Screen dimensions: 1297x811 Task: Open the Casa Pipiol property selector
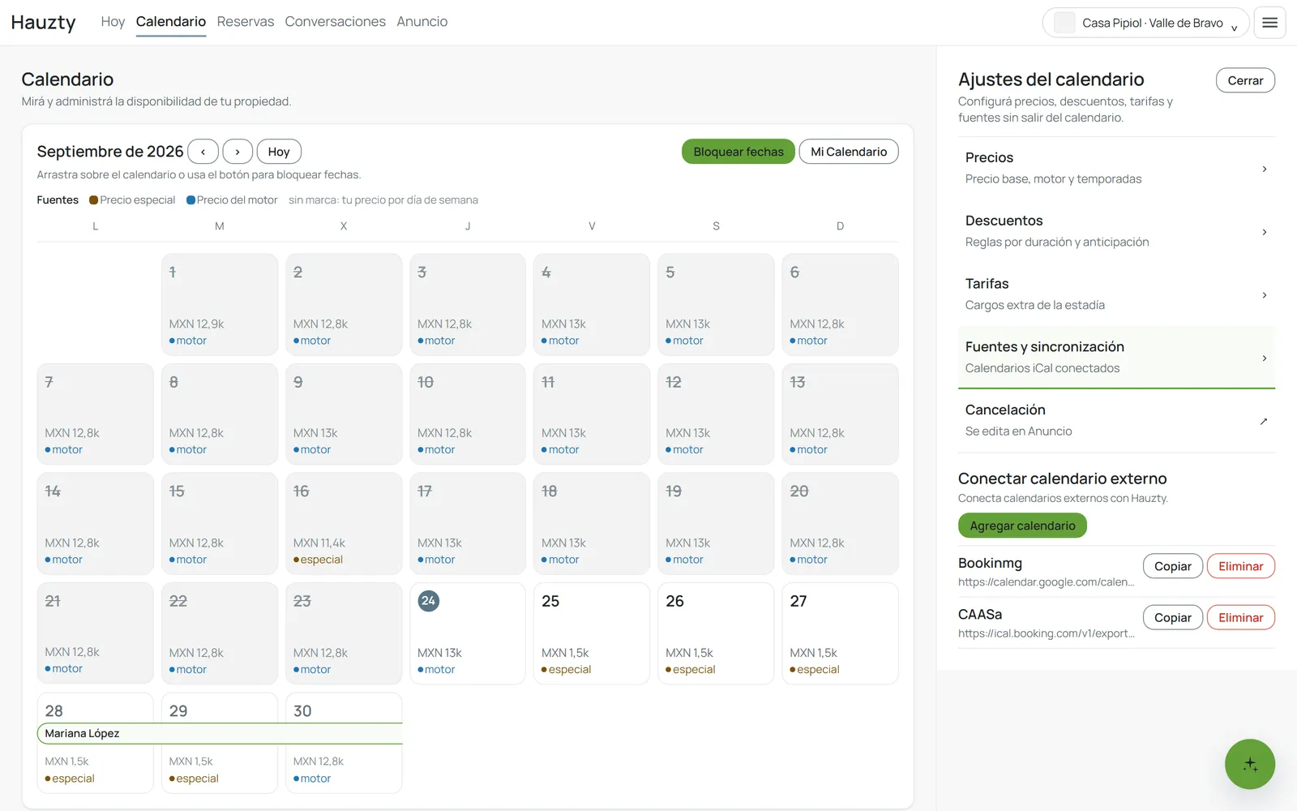(1145, 23)
